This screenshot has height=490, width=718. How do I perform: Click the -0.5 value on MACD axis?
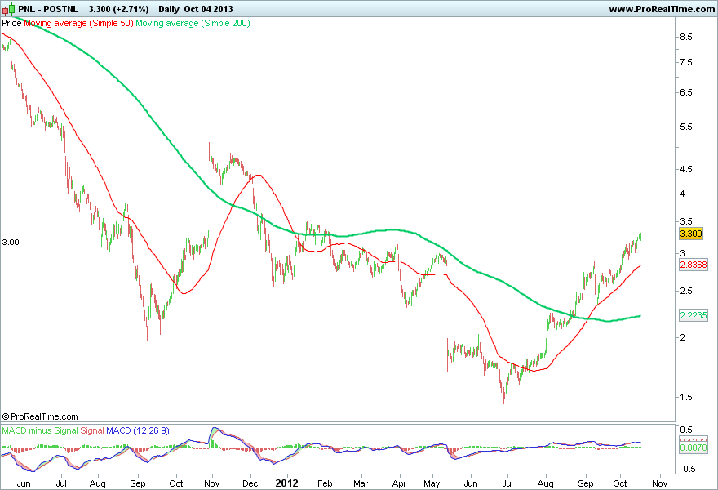(x=686, y=470)
